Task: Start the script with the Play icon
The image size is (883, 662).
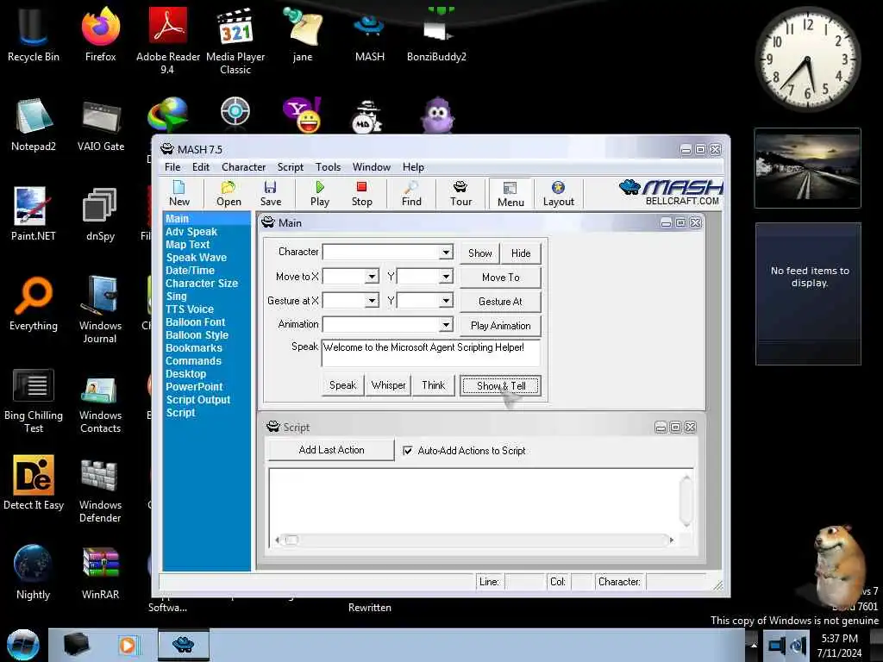Action: 319,194
